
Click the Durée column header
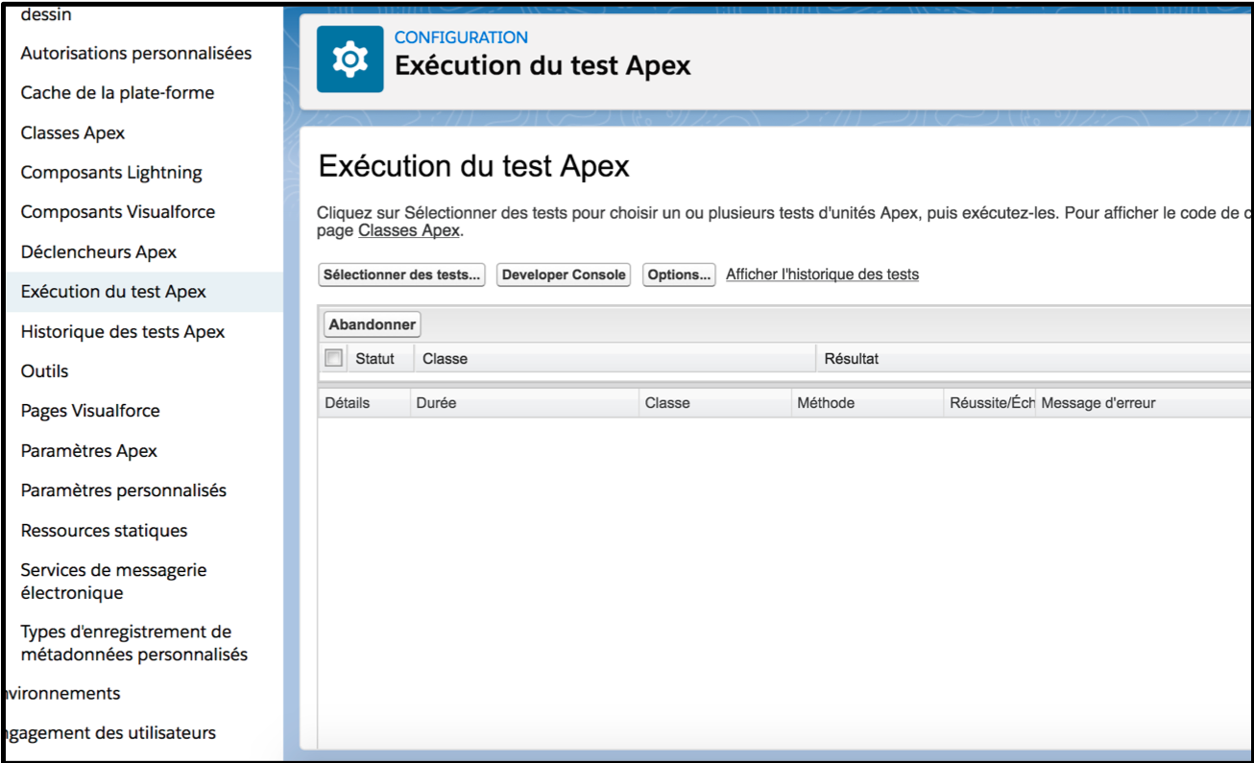point(524,403)
